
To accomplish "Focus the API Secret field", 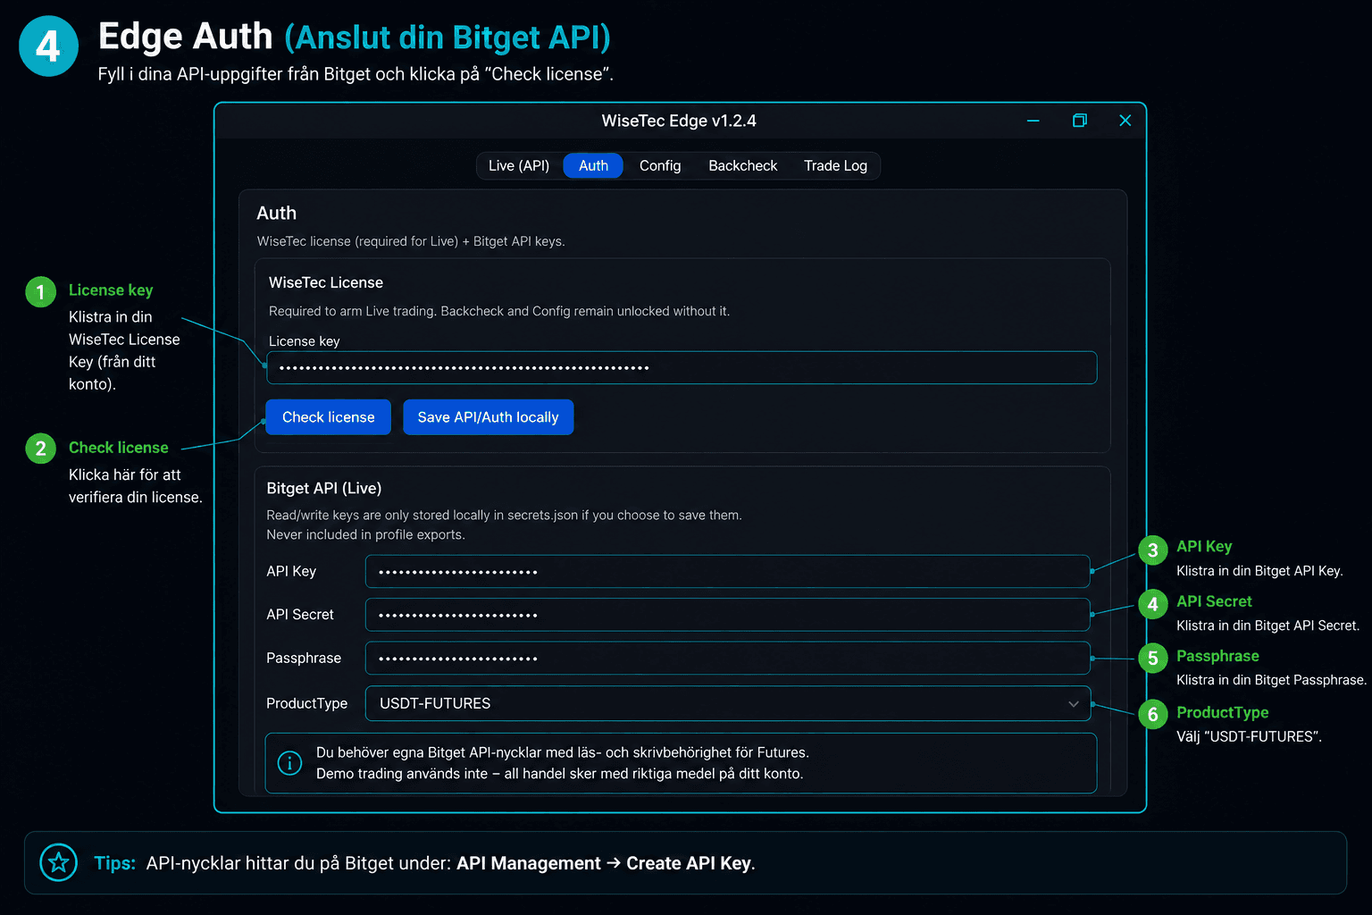I will point(727,615).
